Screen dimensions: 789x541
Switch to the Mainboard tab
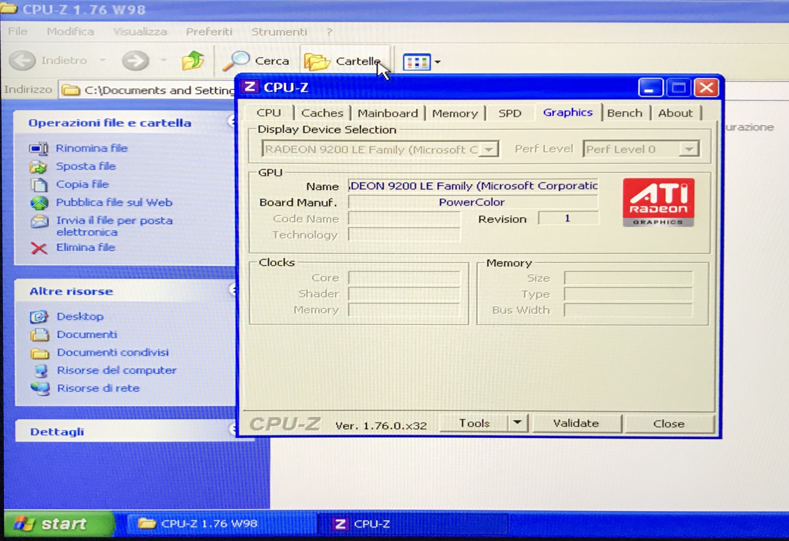[387, 113]
